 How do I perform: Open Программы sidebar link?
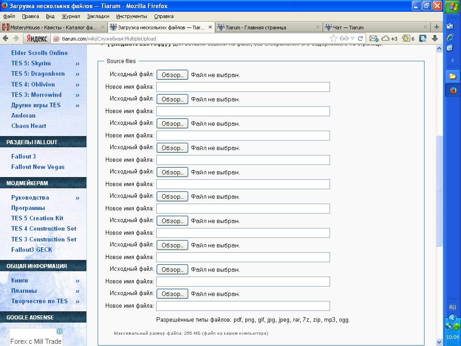click(28, 208)
